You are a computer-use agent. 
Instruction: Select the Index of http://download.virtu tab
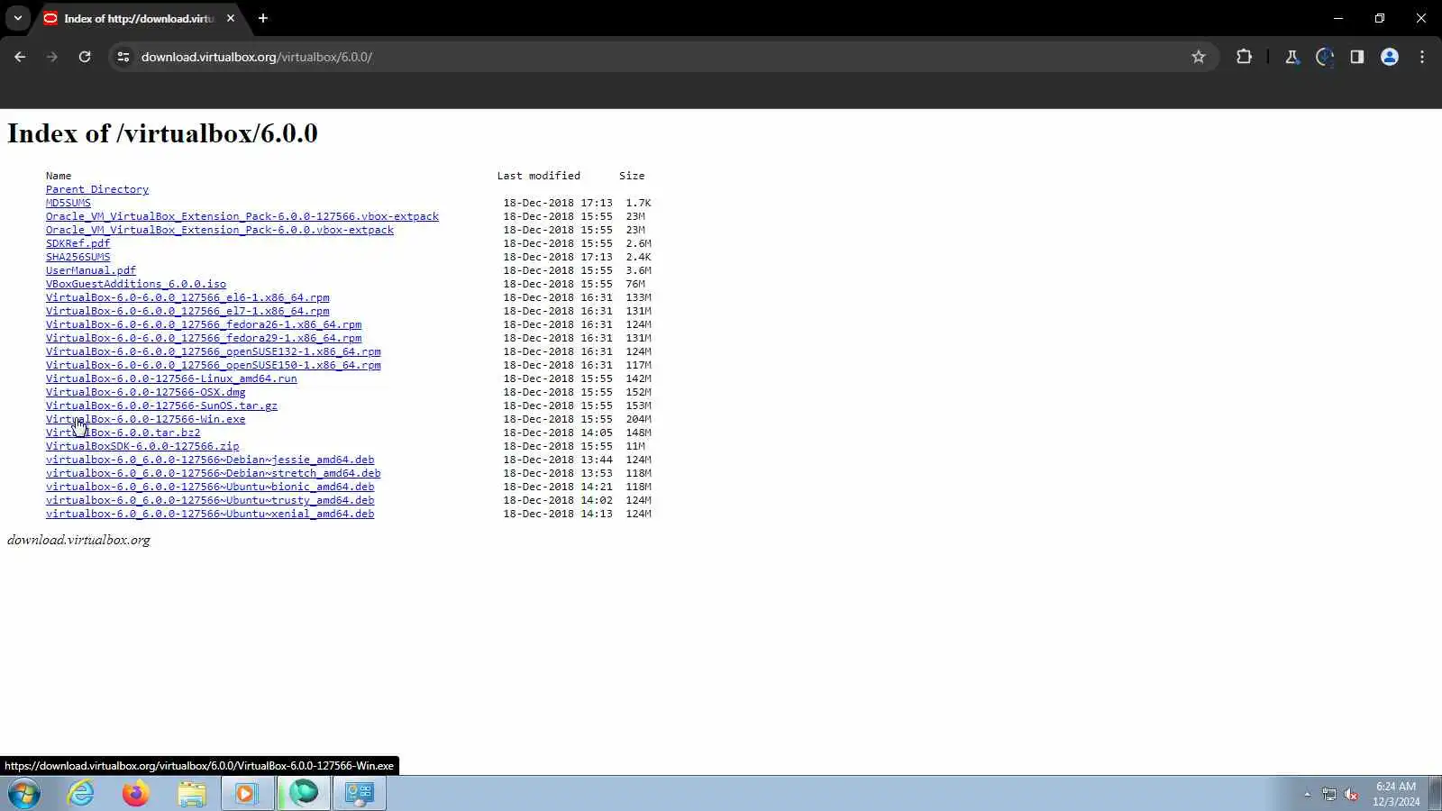click(x=140, y=18)
